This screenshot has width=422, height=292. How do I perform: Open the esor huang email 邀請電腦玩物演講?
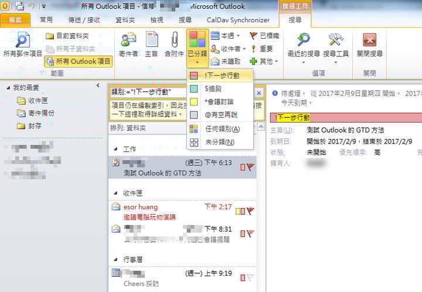(182, 212)
